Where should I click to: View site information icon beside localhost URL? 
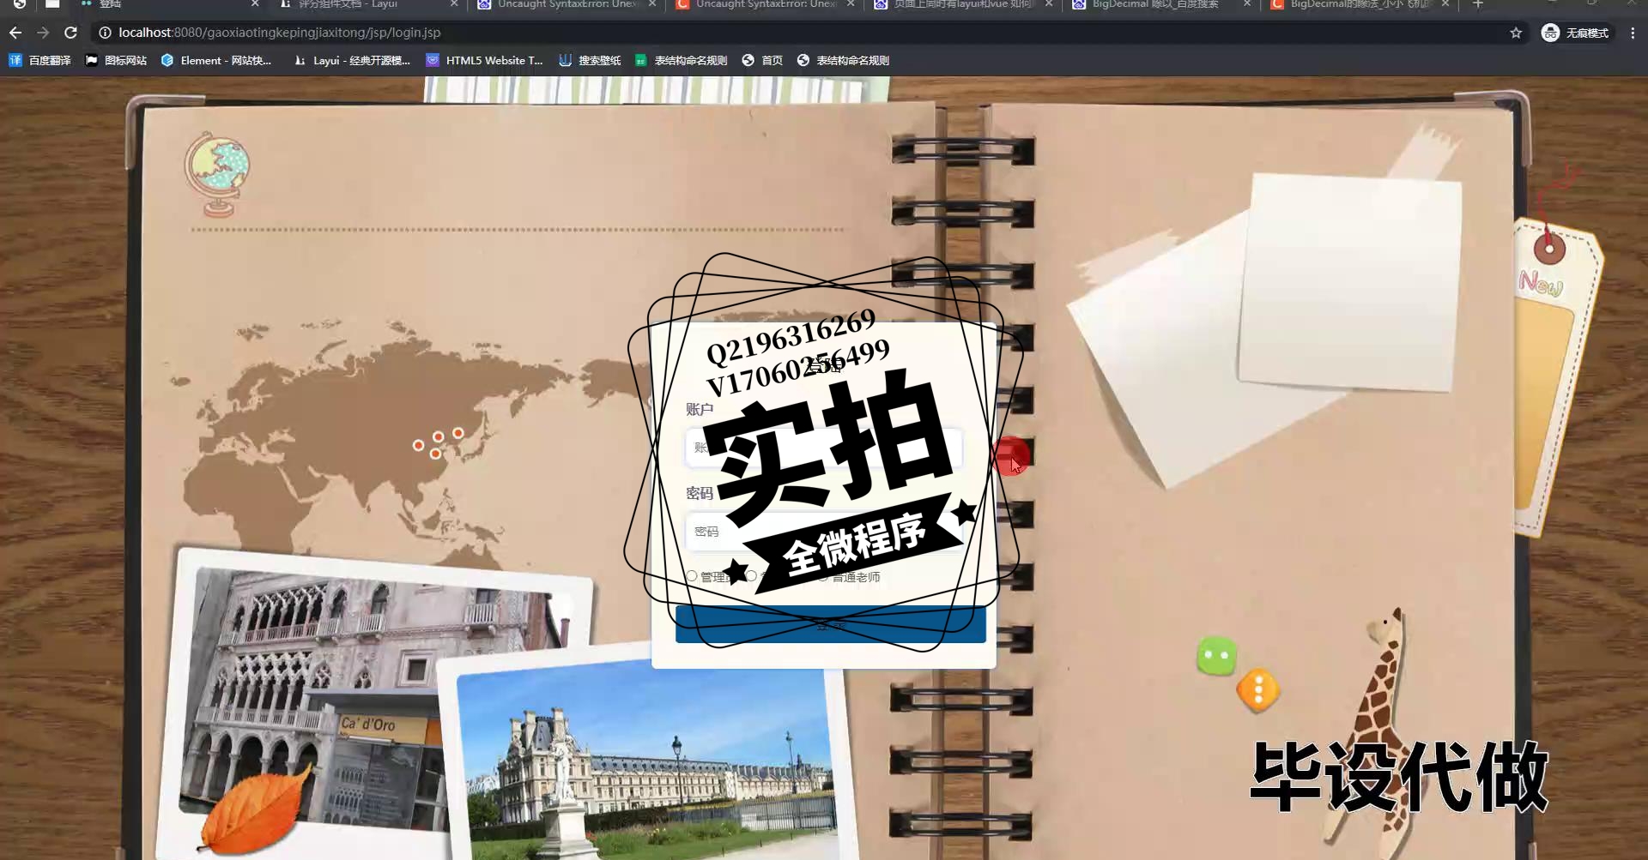click(x=105, y=33)
